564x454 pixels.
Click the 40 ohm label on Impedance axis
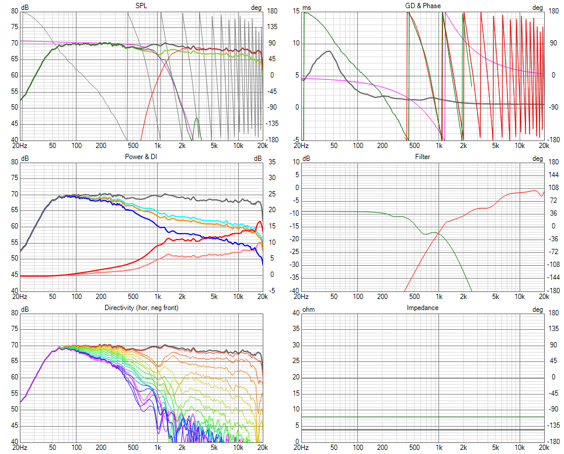296,313
